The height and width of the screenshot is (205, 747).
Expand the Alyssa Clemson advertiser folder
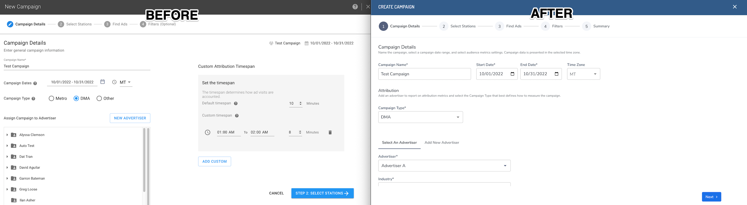7,135
